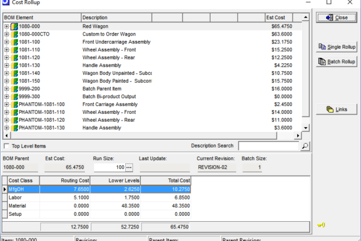Expand the 1081-150 Wagon Body Painted node
This screenshot has height=241, width=361.
[7, 81]
